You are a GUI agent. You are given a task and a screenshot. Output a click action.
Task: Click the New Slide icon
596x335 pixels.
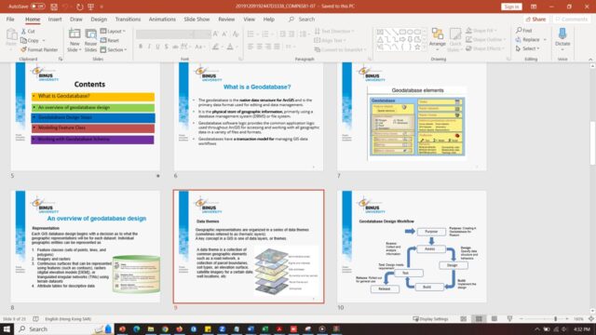pos(74,34)
